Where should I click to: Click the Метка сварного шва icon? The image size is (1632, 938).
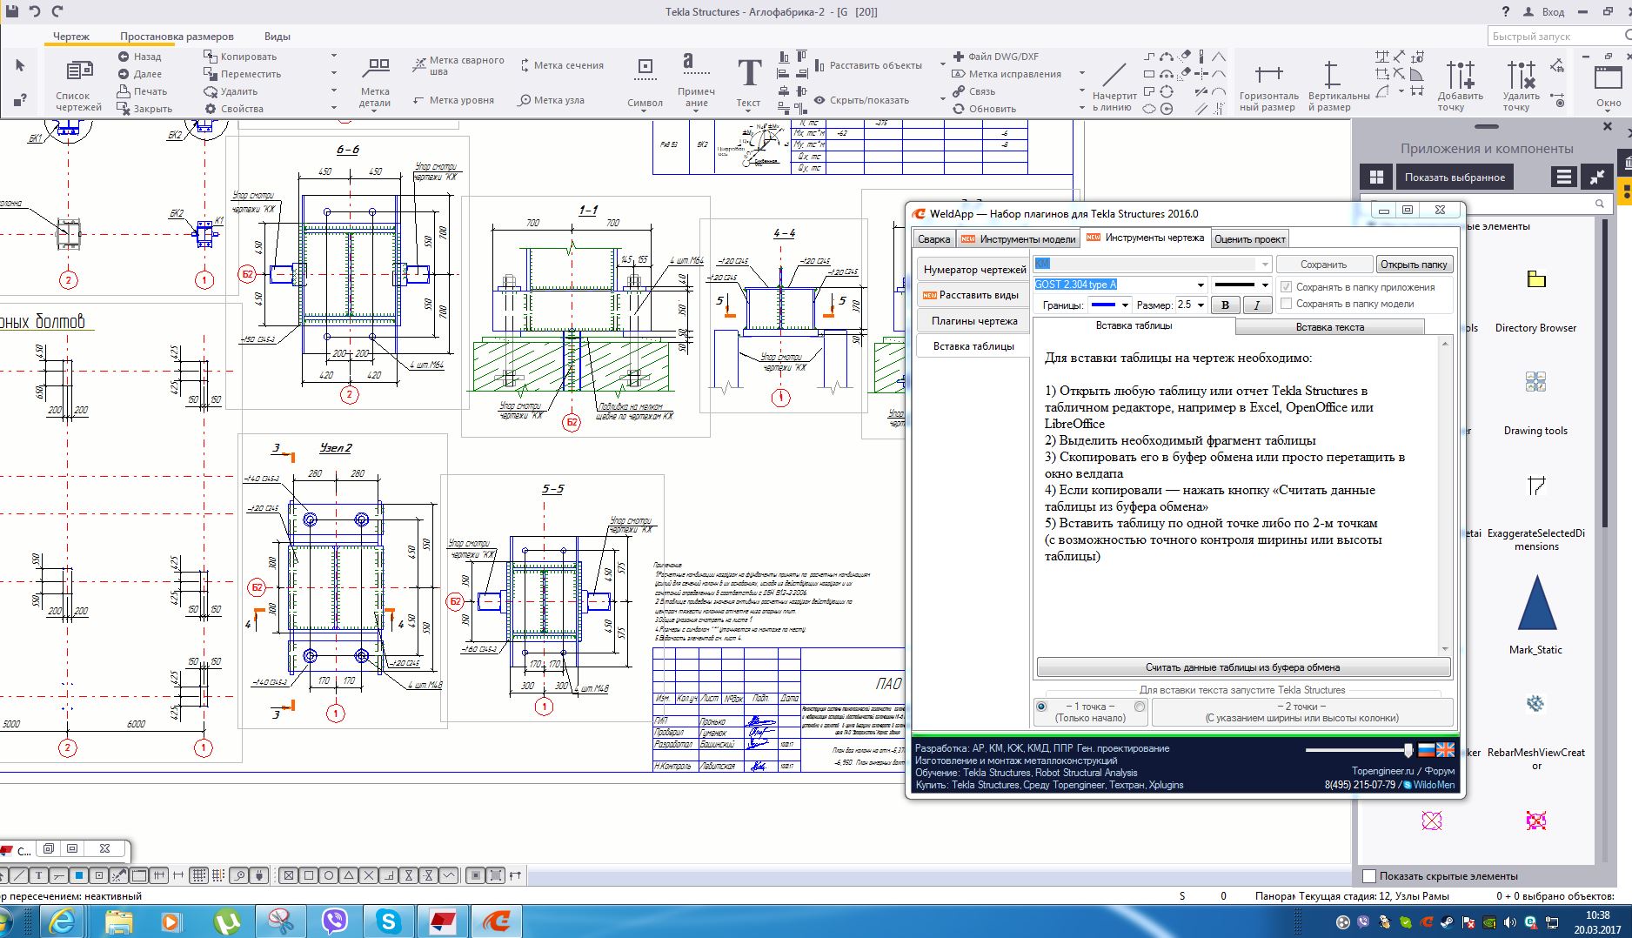(x=418, y=65)
